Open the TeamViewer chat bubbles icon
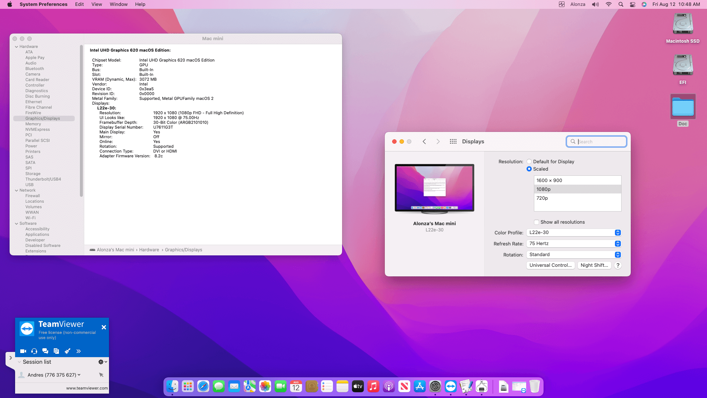This screenshot has width=707, height=398. point(45,351)
